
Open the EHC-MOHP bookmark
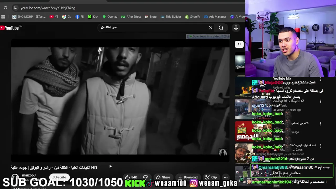point(29,17)
